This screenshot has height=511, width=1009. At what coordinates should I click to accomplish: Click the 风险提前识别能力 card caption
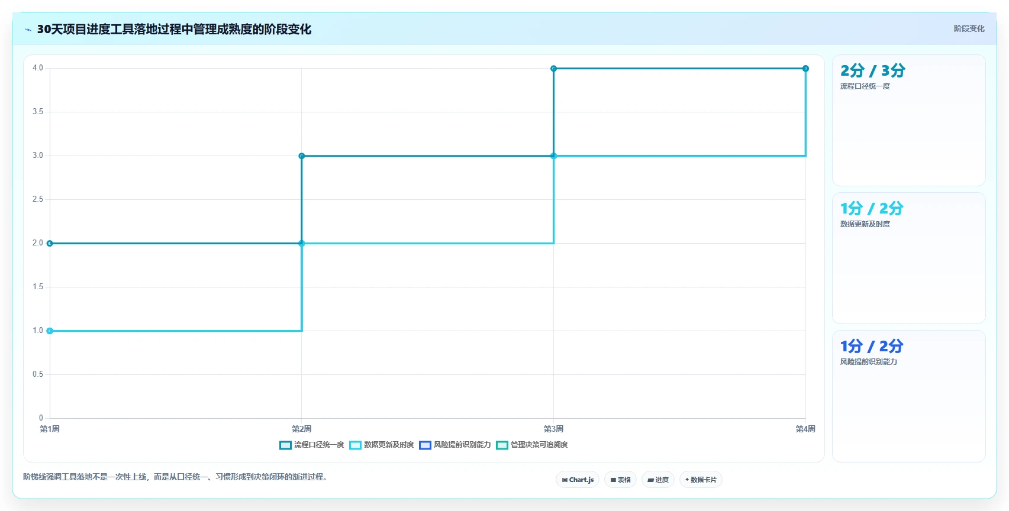(869, 362)
